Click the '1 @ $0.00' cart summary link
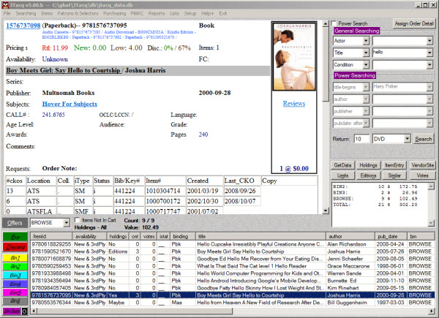 point(294,169)
